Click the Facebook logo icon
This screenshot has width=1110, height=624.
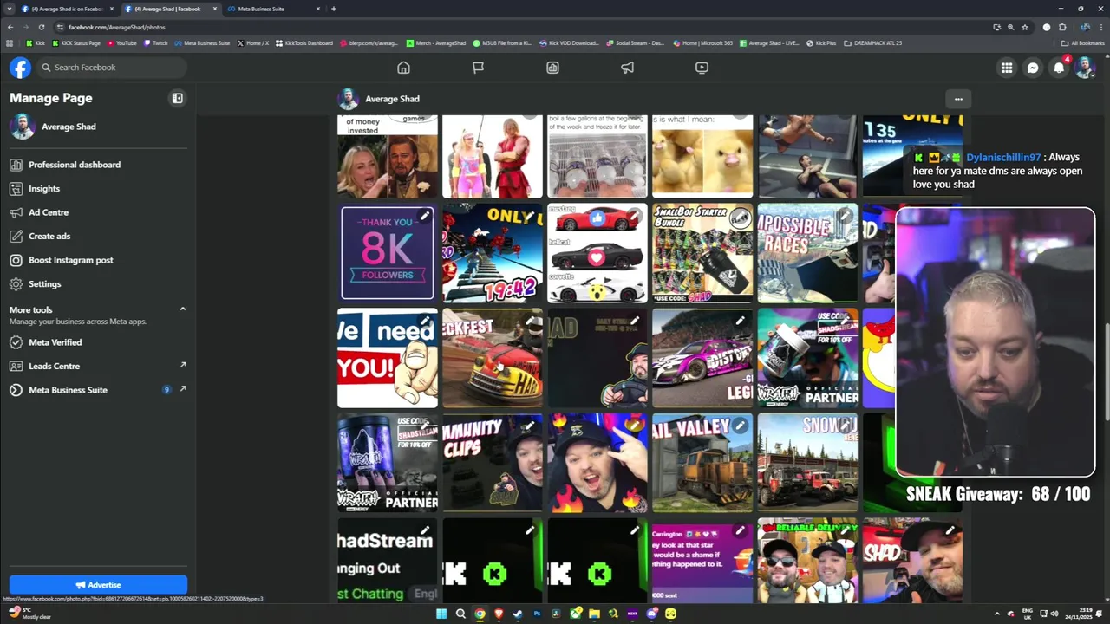pyautogui.click(x=20, y=68)
